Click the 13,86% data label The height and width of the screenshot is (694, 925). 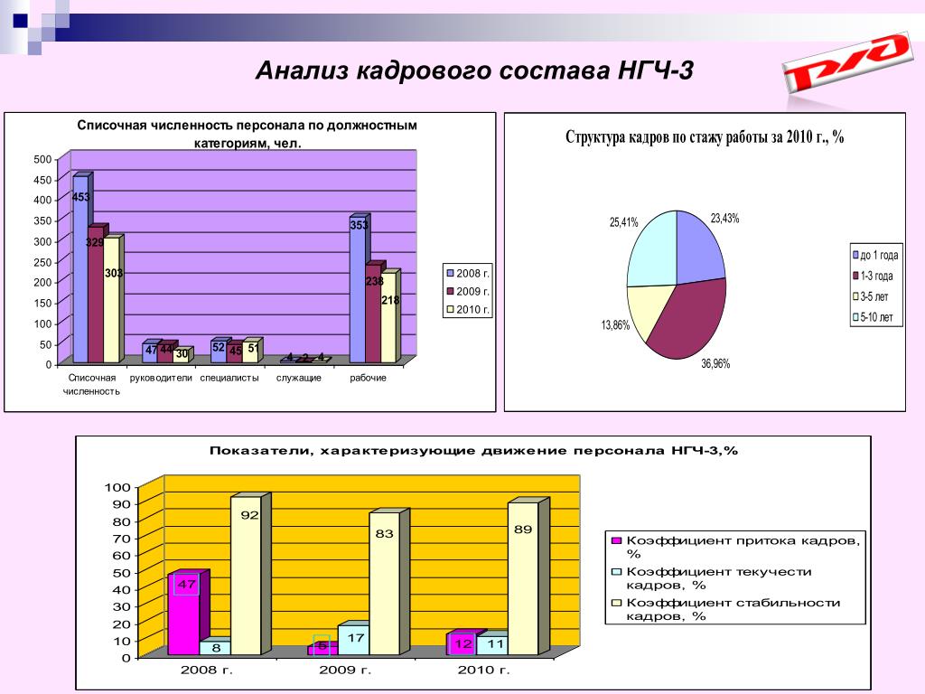pyautogui.click(x=615, y=325)
